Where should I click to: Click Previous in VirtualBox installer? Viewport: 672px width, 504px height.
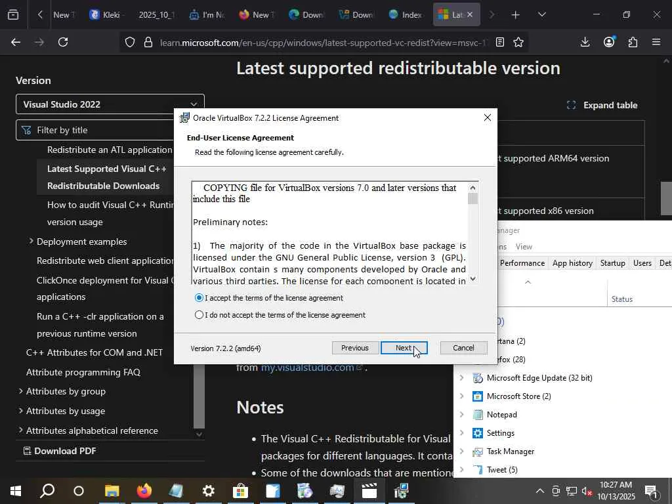point(355,348)
